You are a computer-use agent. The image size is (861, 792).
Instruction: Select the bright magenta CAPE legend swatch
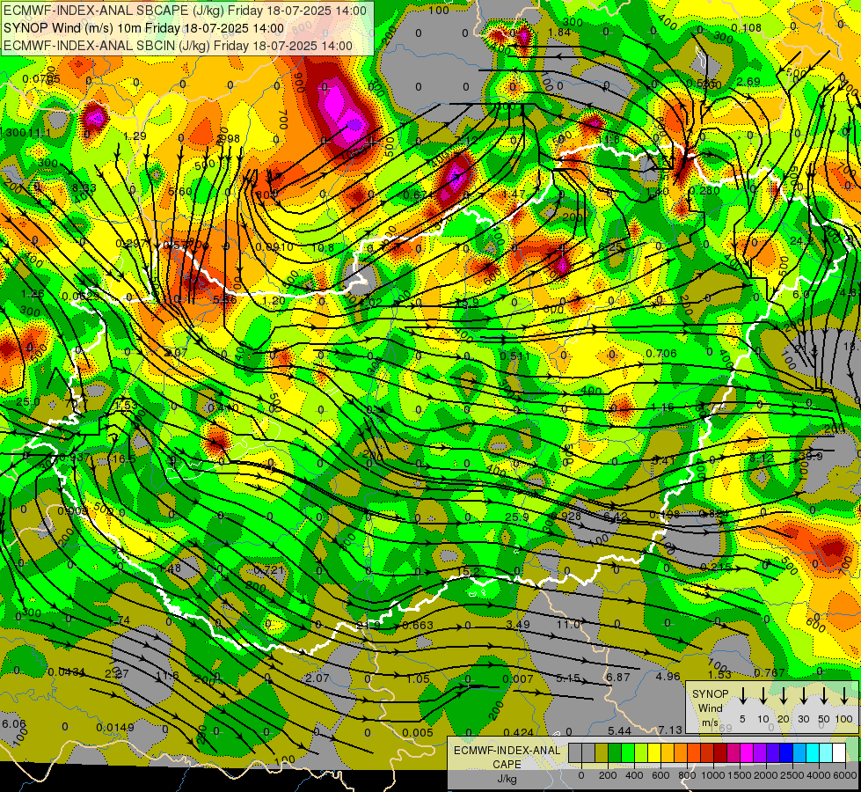coord(747,752)
